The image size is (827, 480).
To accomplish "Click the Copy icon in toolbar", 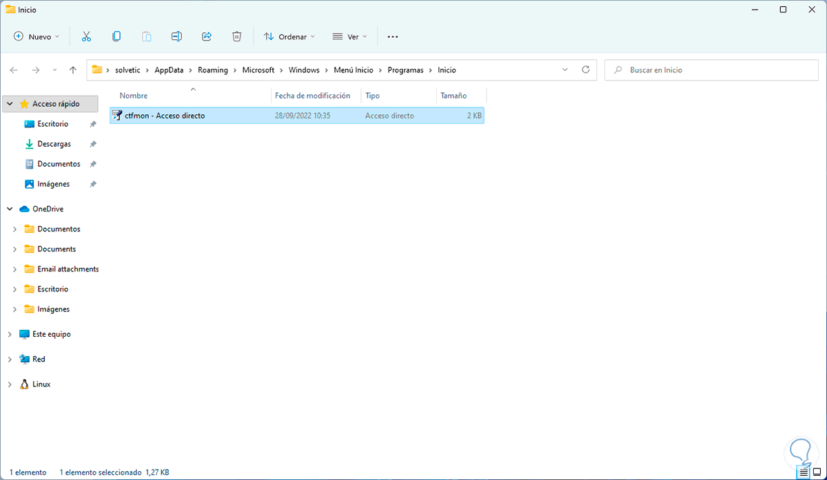I will click(116, 36).
